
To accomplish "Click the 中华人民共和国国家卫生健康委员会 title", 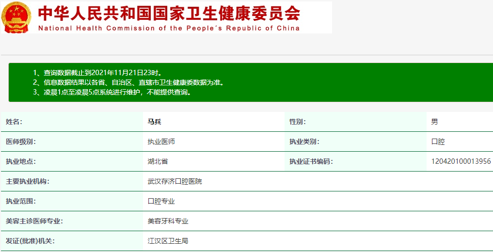I will coord(169,13).
